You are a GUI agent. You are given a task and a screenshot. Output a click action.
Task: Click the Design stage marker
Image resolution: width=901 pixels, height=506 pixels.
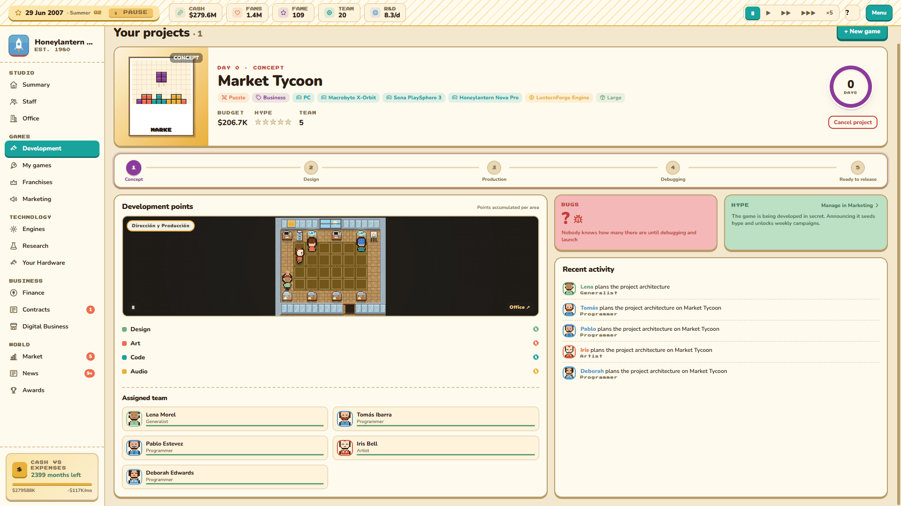click(311, 168)
